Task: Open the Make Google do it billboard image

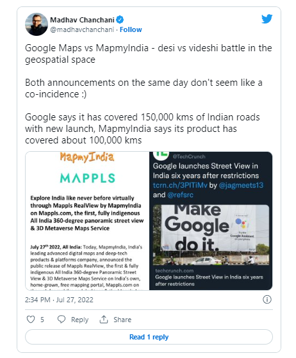Action: (x=211, y=234)
